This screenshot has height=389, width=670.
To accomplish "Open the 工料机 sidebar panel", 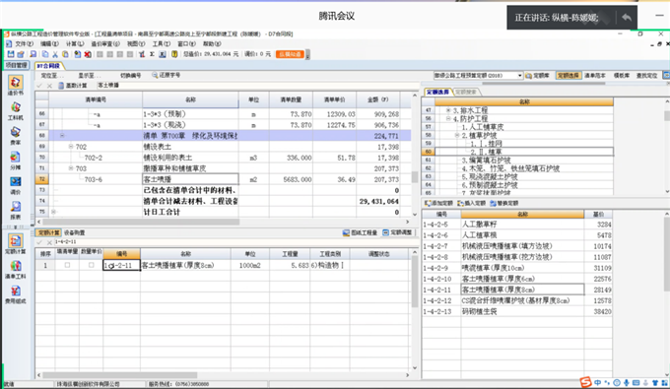I will [16, 111].
